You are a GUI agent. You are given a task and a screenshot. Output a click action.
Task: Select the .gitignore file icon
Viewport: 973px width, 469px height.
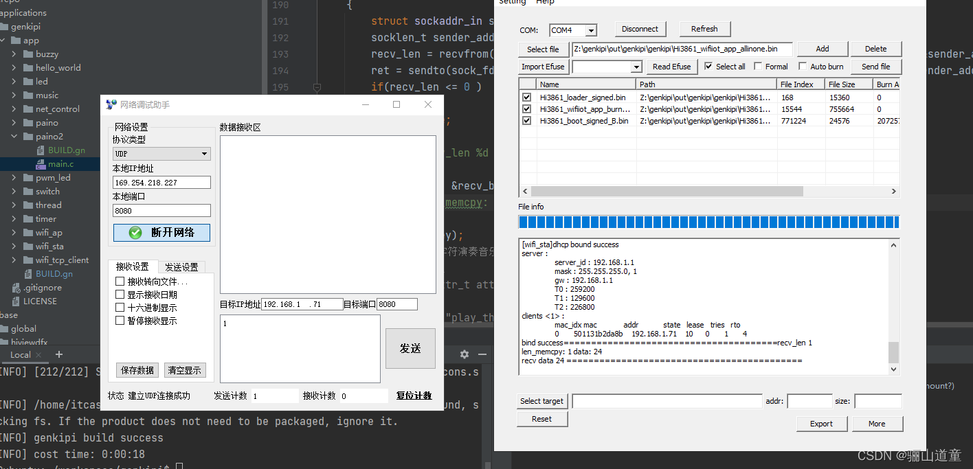coord(16,288)
